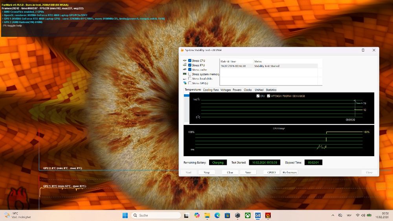The width and height of the screenshot is (393, 221).
Task: Enable the Stress GPU(s) checkbox
Action: (190, 83)
